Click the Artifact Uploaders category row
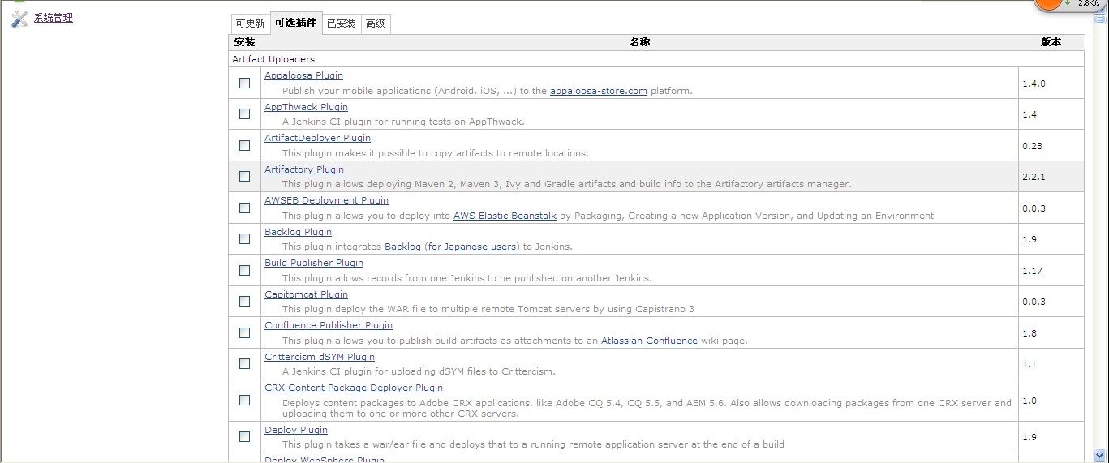Image resolution: width=1109 pixels, height=463 pixels. click(656, 59)
